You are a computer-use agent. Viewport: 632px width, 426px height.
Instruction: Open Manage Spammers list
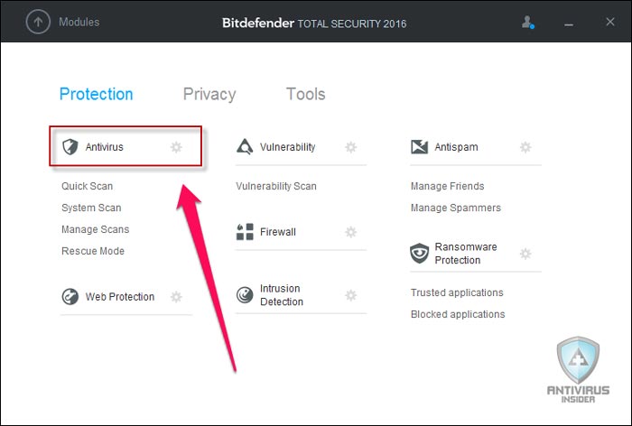point(456,208)
